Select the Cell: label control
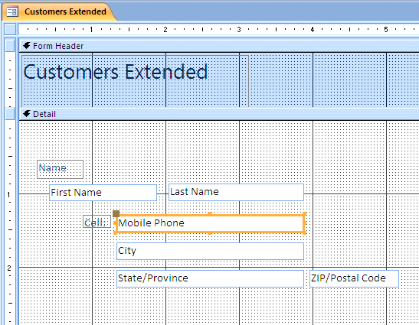The width and height of the screenshot is (419, 325). (x=97, y=222)
